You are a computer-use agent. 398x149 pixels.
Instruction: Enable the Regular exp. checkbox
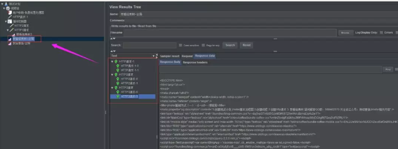coord(203,45)
